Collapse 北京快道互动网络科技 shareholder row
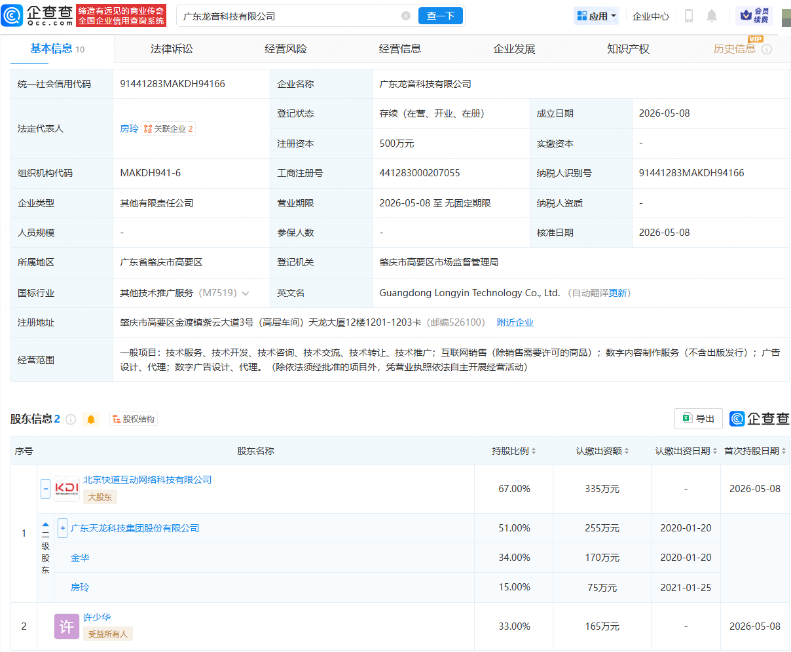Viewport: 791px width, 652px height. point(45,489)
